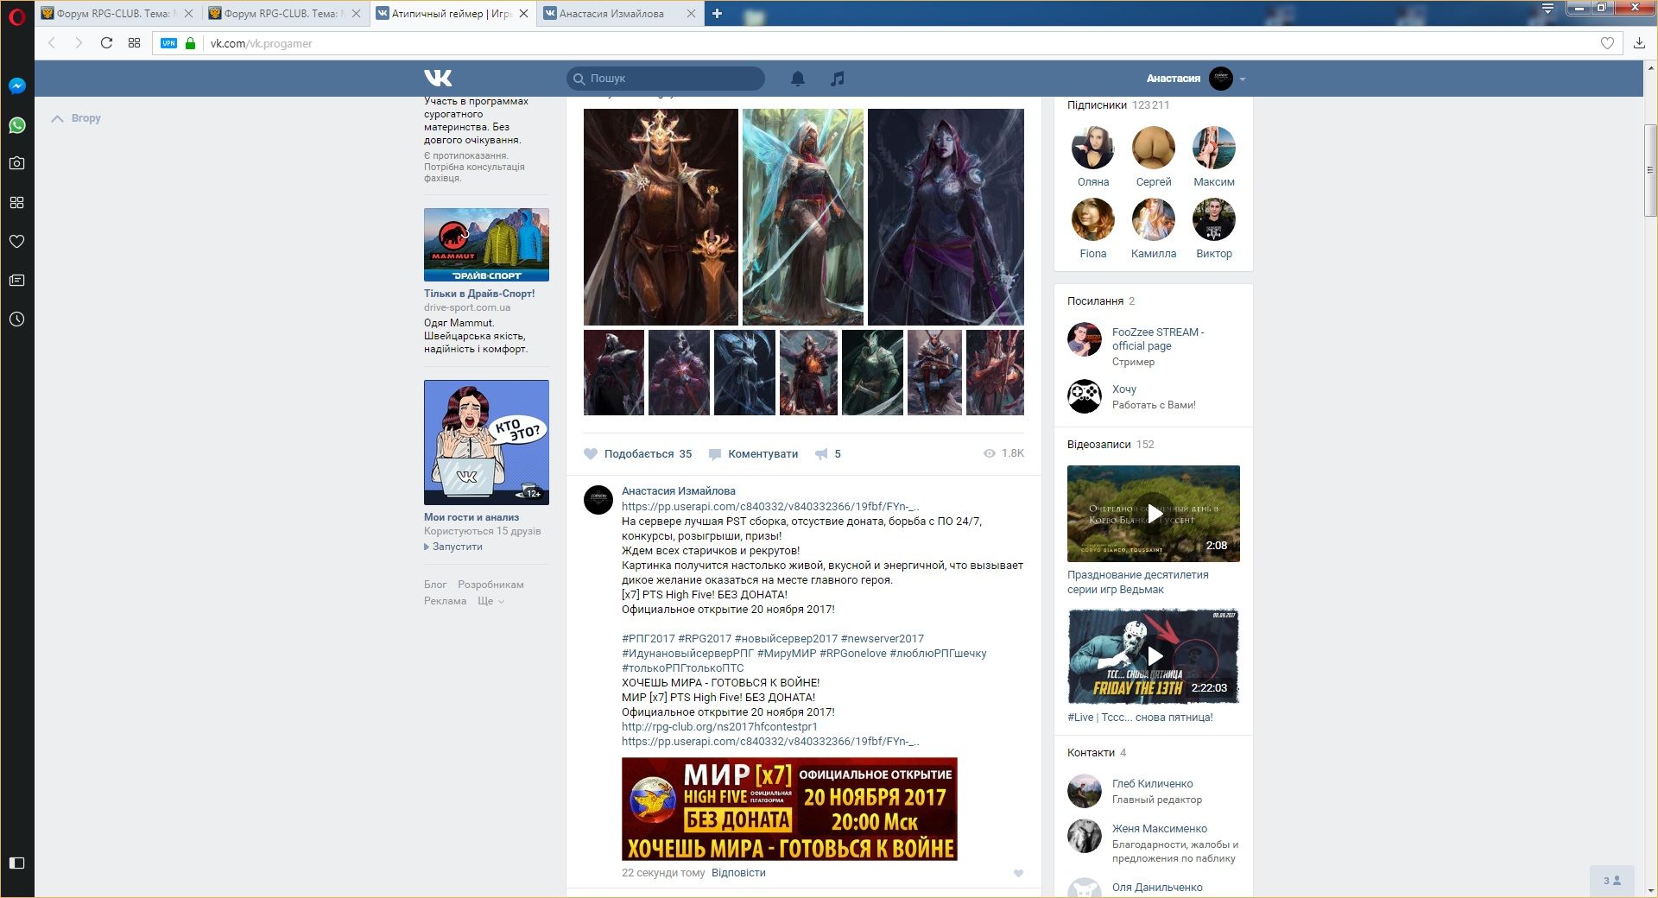Bookmark this page with the heart icon
Screen dimensions: 1658x898
1607,43
